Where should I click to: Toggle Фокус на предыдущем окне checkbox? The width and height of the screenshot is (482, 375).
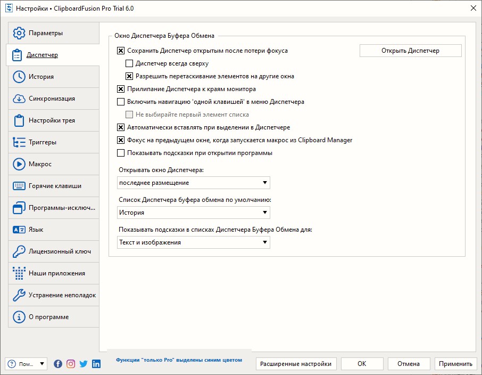pyautogui.click(x=121, y=140)
